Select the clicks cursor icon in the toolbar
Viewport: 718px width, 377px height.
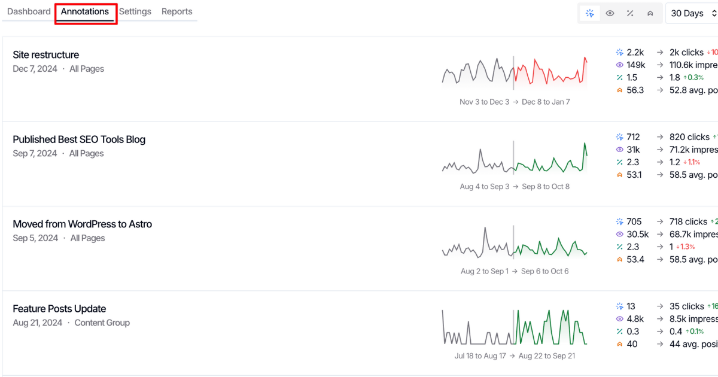click(590, 13)
